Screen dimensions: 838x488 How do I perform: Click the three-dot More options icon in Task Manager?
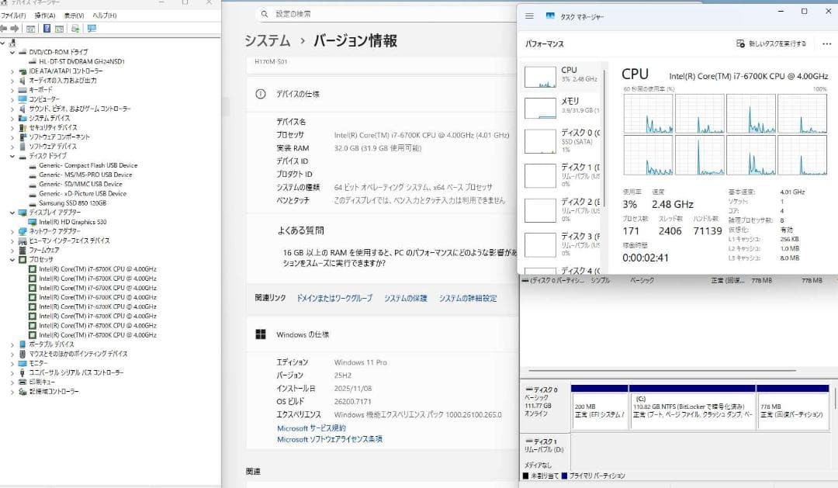[826, 44]
